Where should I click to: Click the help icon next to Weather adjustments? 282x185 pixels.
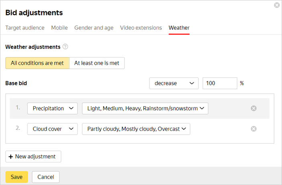pos(65,47)
